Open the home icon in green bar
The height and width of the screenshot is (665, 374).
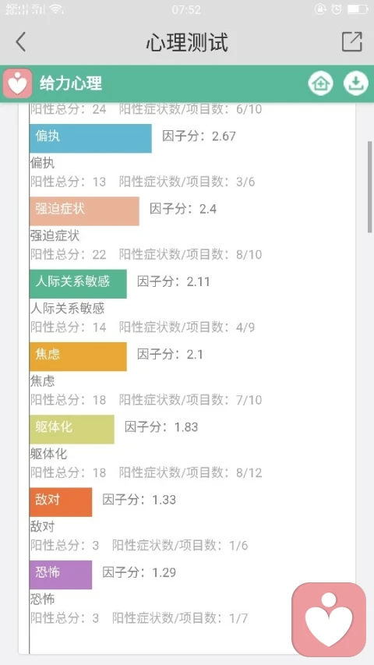(x=320, y=83)
